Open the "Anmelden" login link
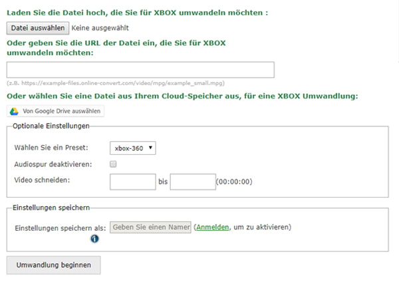The image size is (399, 282). (x=213, y=227)
